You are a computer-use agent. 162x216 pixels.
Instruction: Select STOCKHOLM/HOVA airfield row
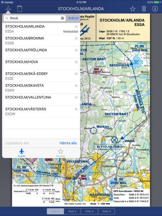pyautogui.click(x=41, y=64)
